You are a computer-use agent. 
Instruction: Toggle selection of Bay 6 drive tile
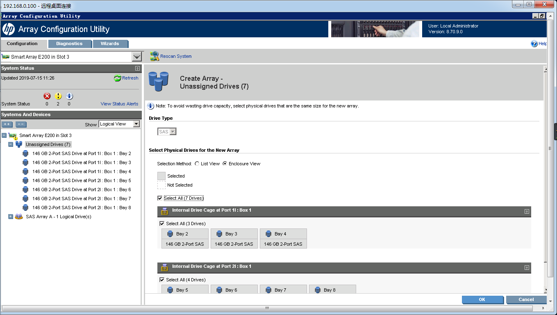coord(234,289)
